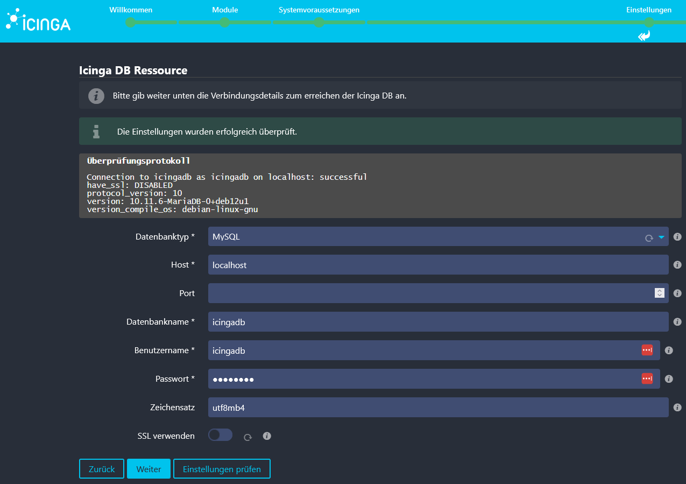686x484 pixels.
Task: Click the info icon next to Passwort
Action: coord(669,379)
